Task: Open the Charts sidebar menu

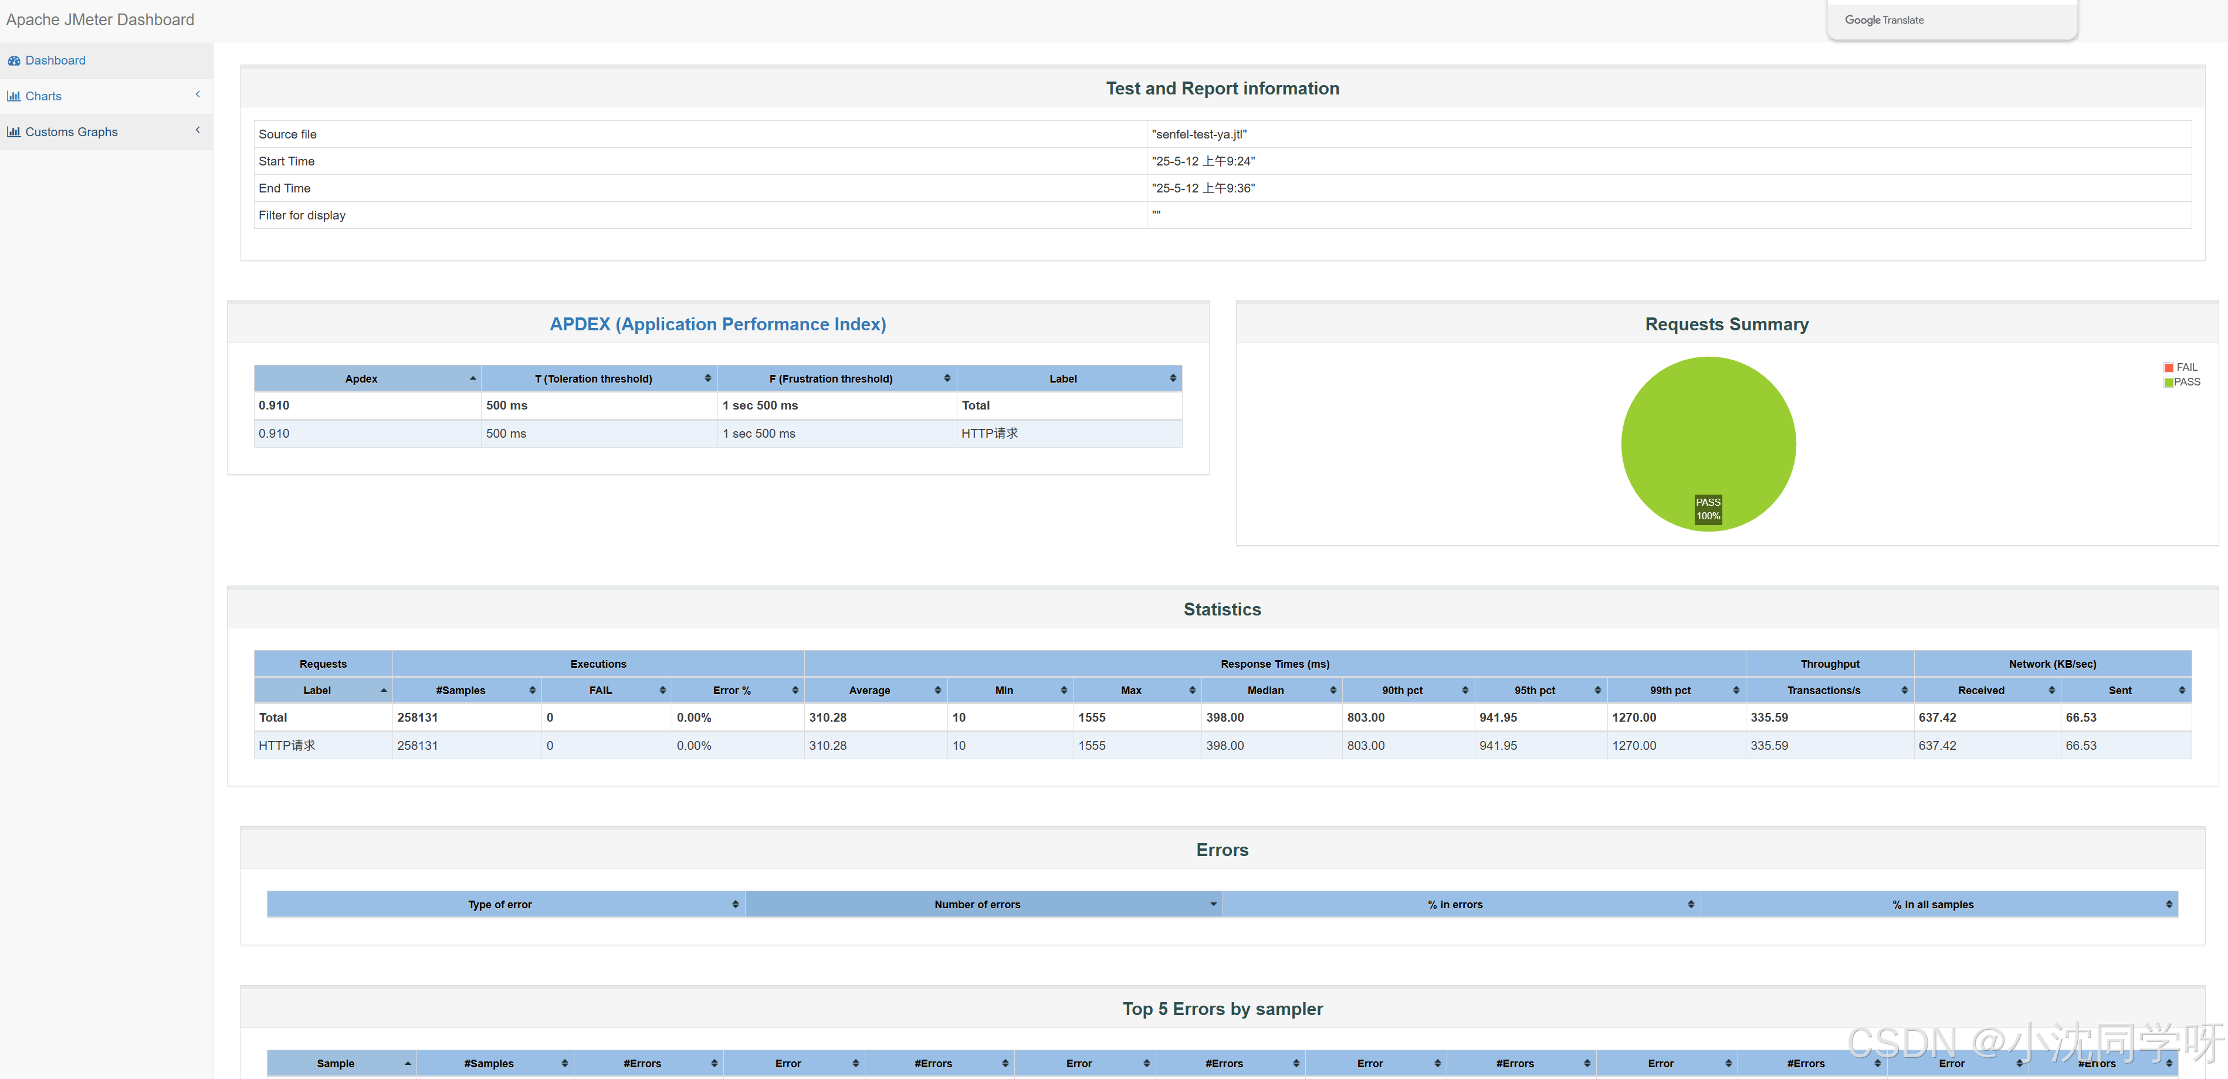Action: click(x=43, y=96)
